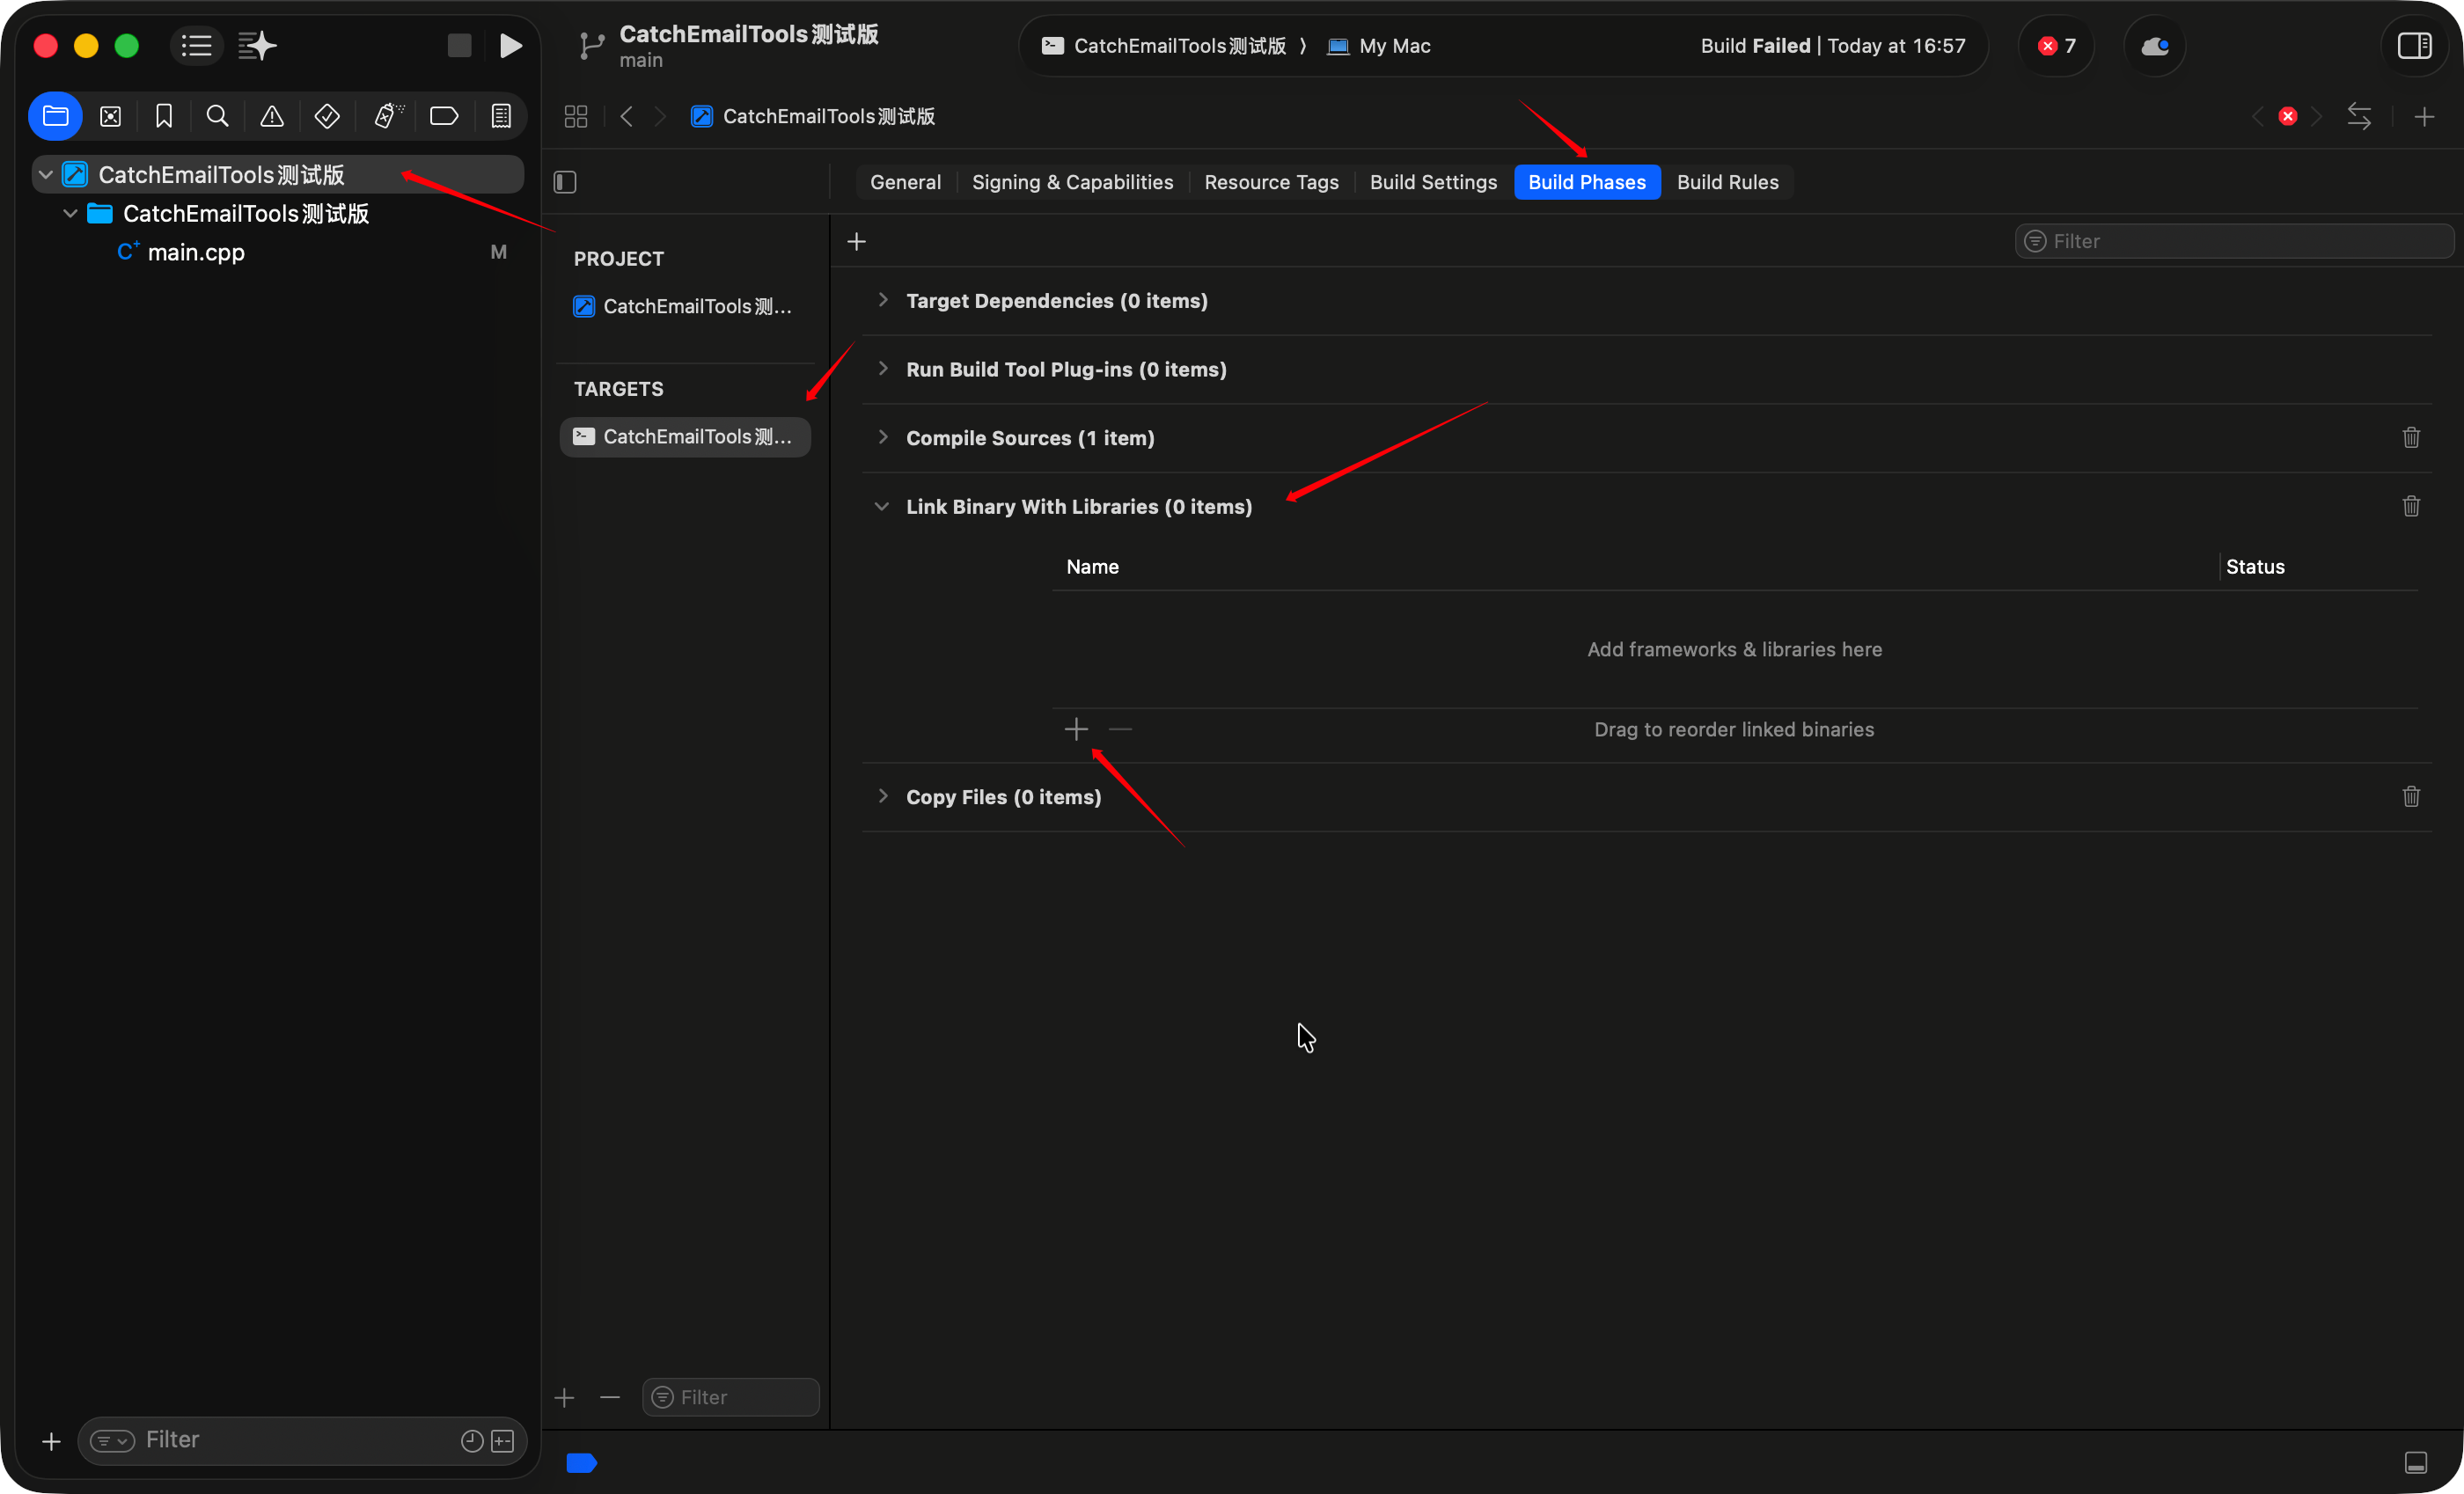The height and width of the screenshot is (1494, 2464).
Task: Click the 7 errors indicator
Action: [x=2057, y=46]
